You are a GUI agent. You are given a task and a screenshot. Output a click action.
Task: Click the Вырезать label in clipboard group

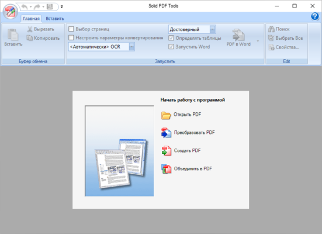(44, 29)
